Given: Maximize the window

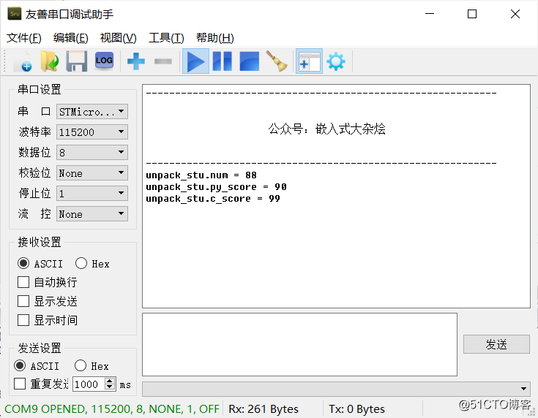Looking at the screenshot, I should click(472, 14).
